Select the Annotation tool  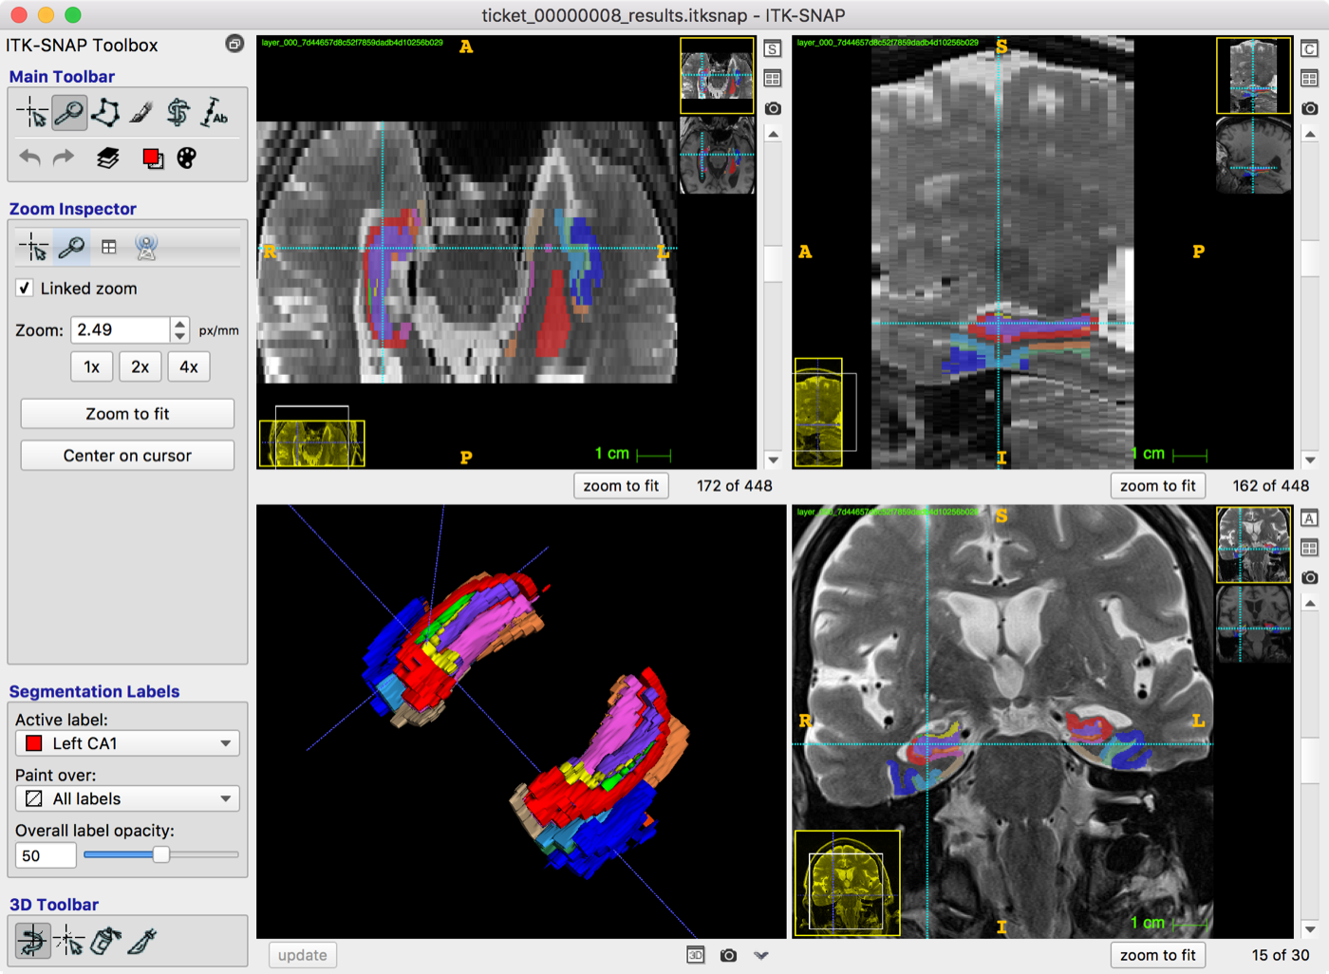pos(215,113)
